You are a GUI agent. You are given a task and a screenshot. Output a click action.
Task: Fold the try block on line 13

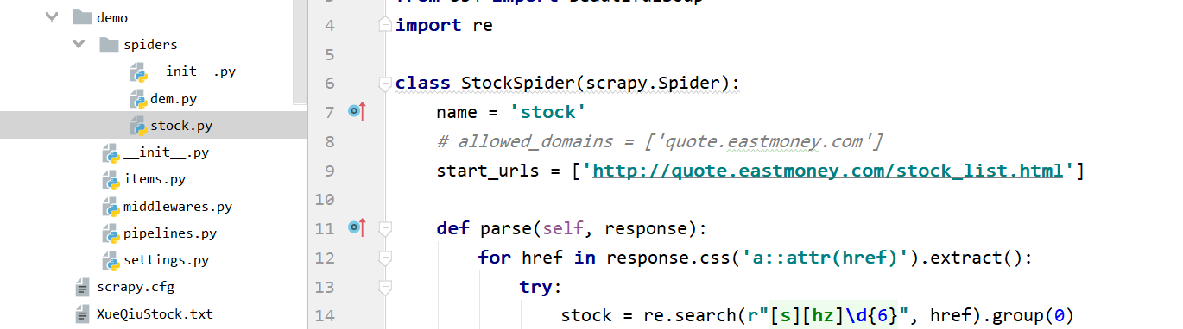coord(385,286)
